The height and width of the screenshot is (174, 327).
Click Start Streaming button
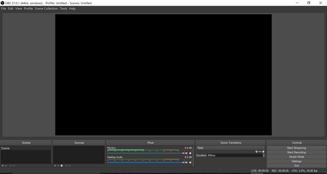pos(296,148)
